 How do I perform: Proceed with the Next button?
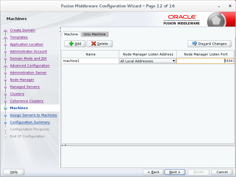pos(175,172)
